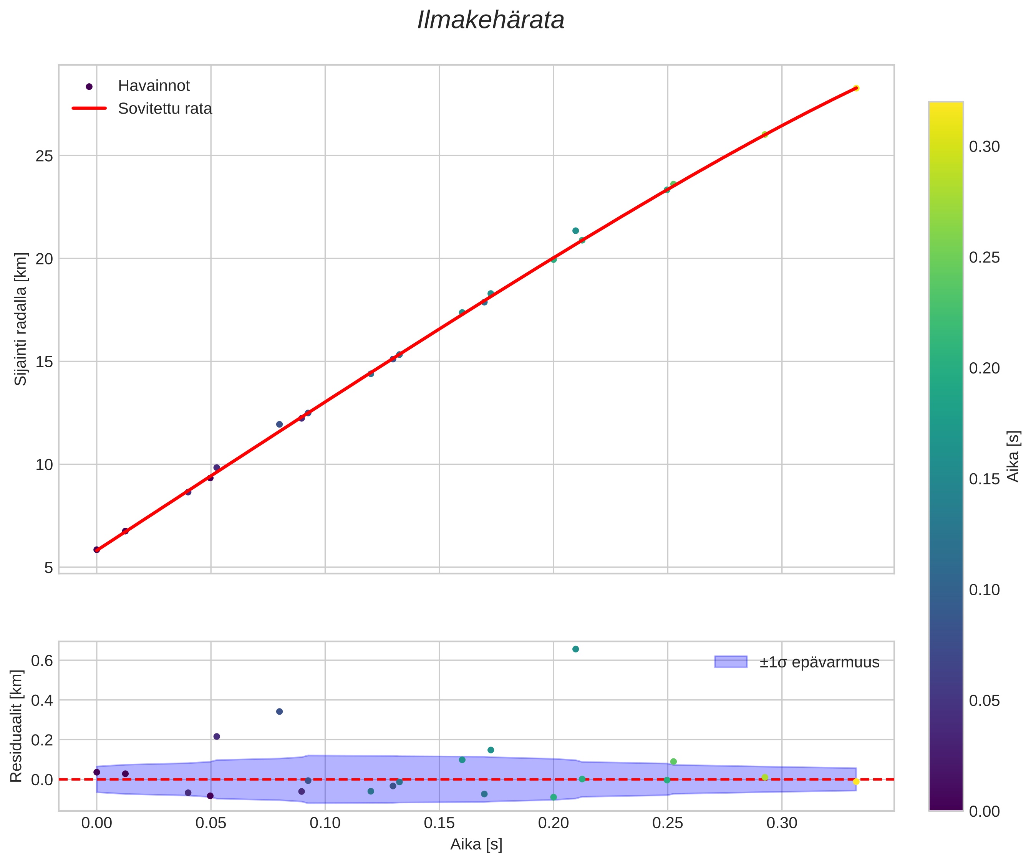This screenshot has height=862, width=1031.
Task: Click the yellow final observation point
Action: tap(856, 88)
